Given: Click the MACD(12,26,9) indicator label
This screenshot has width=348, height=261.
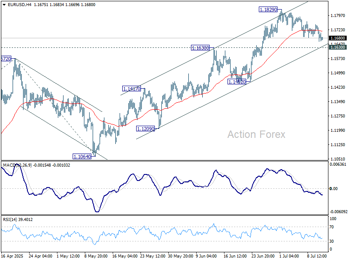Looking at the screenshot, I should coord(17,165).
